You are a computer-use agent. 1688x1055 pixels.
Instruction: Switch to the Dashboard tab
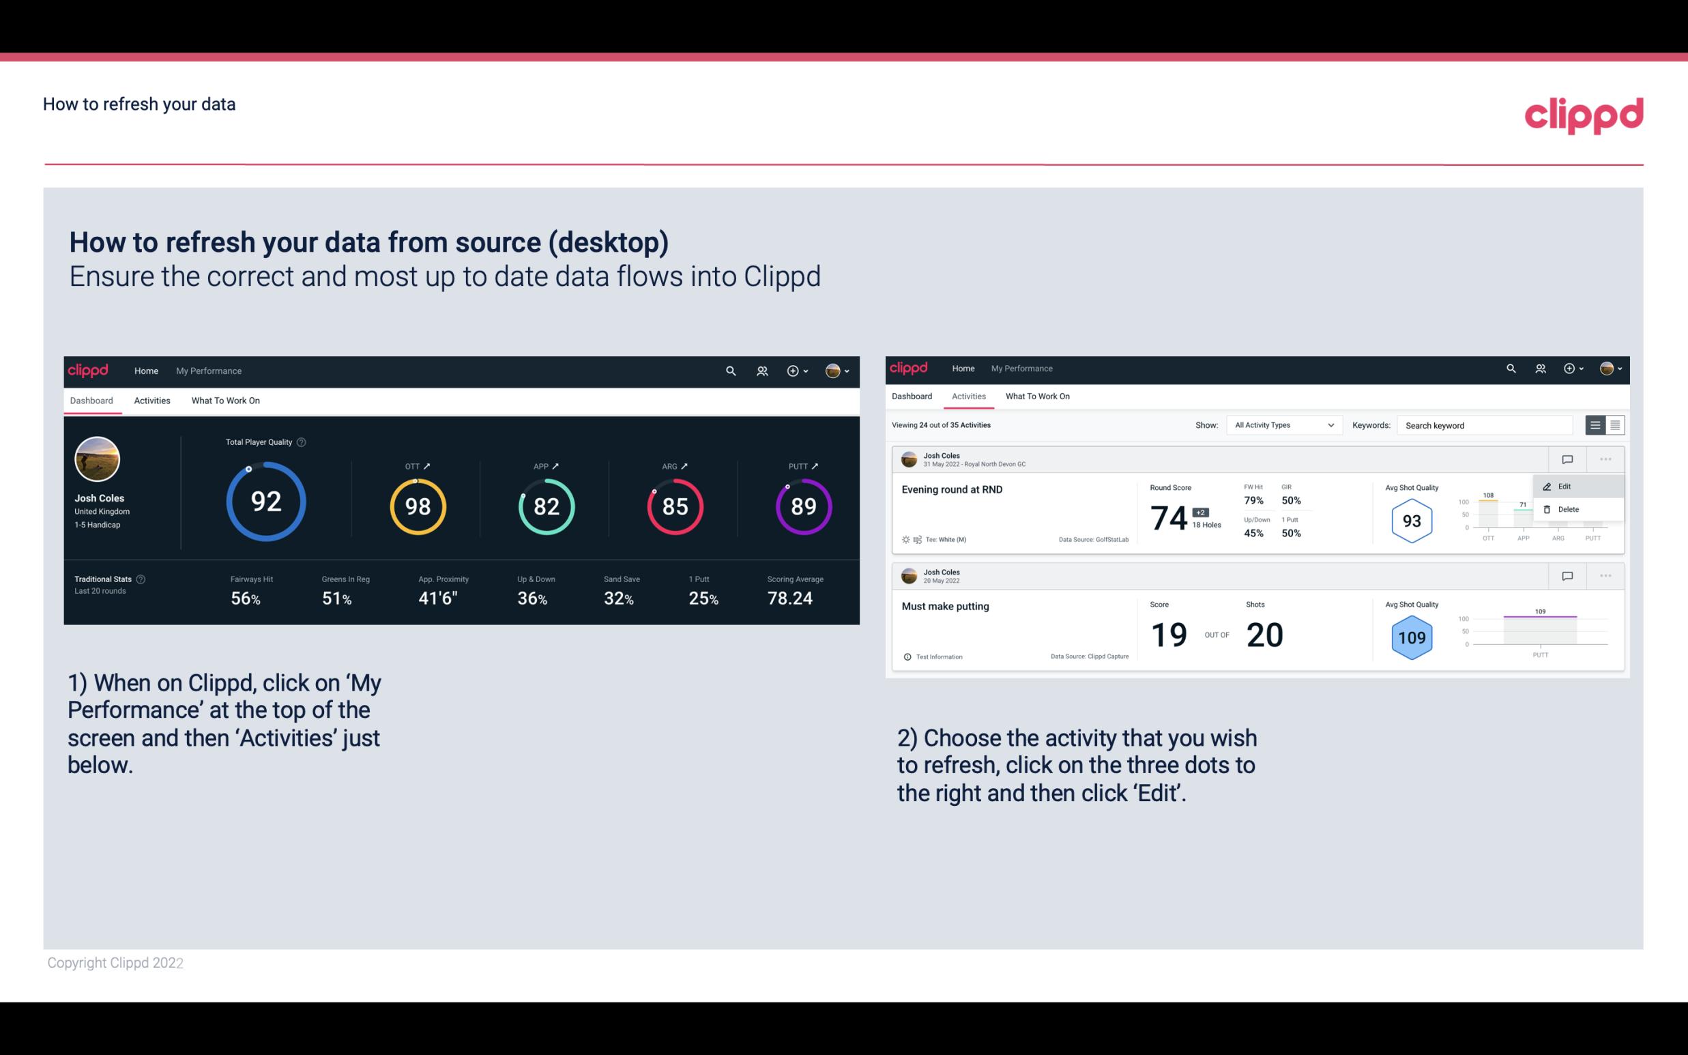click(x=912, y=396)
